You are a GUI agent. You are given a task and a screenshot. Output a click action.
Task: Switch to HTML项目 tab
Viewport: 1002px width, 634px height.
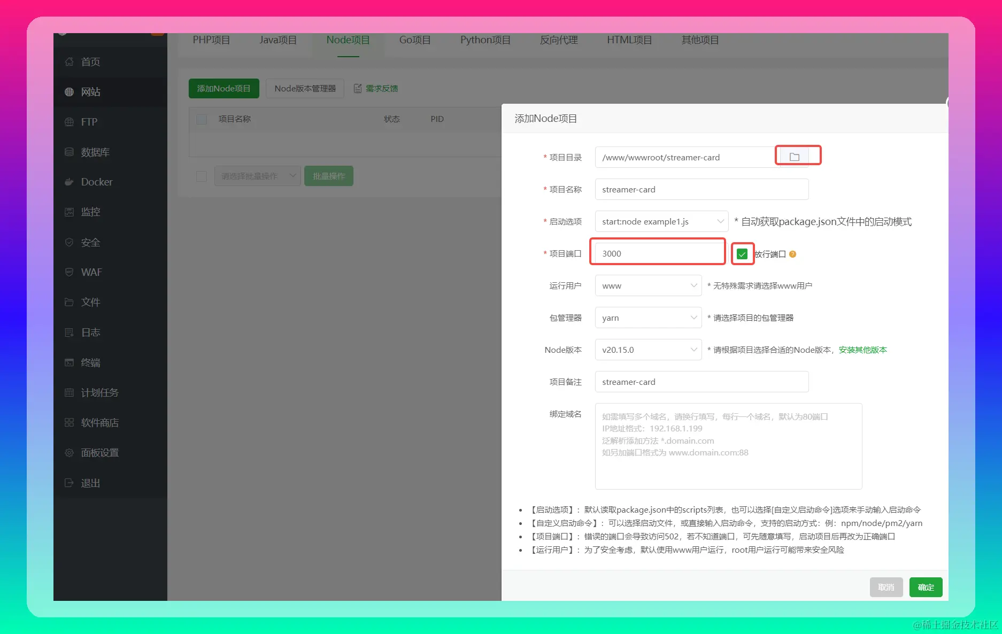(629, 40)
